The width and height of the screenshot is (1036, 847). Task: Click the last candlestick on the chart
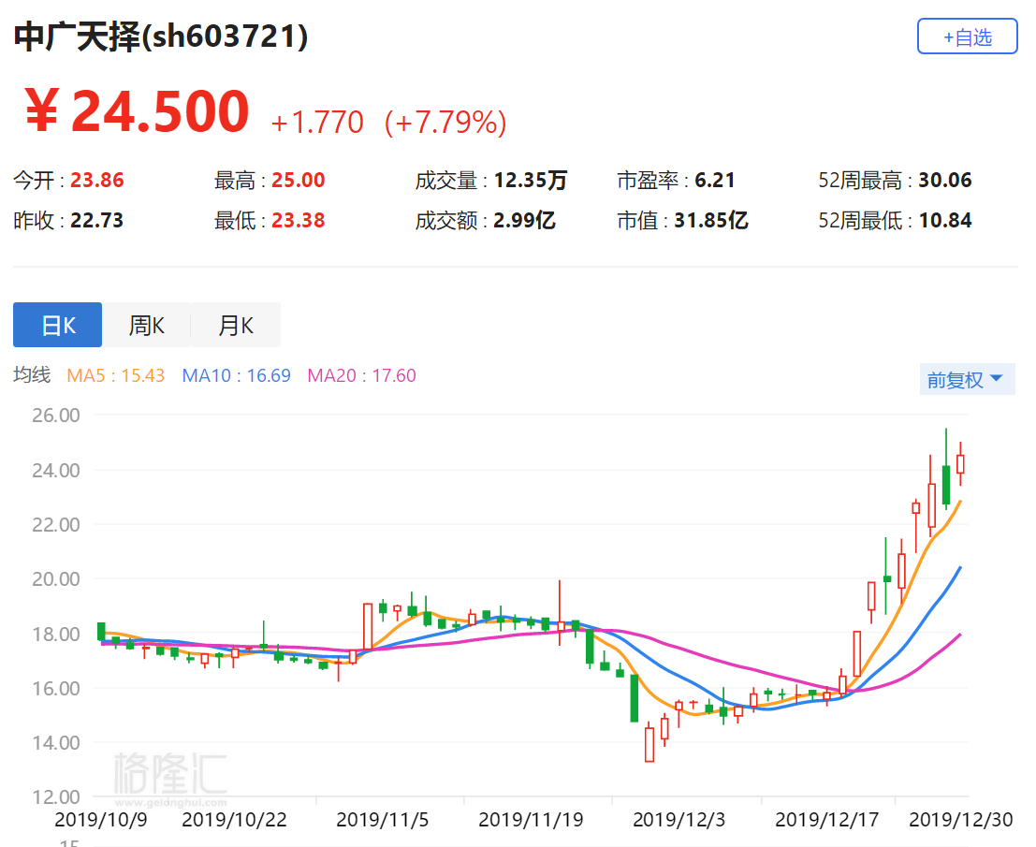pos(961,464)
